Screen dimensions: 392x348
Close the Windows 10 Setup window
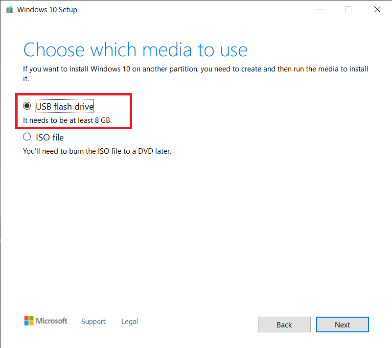pos(377,9)
